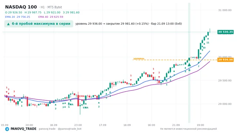
Task: Click the EMA 20 value 29 756.25
Action: 23,17
